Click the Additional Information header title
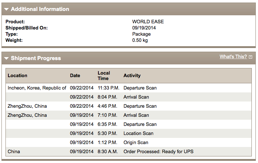 coord(40,9)
